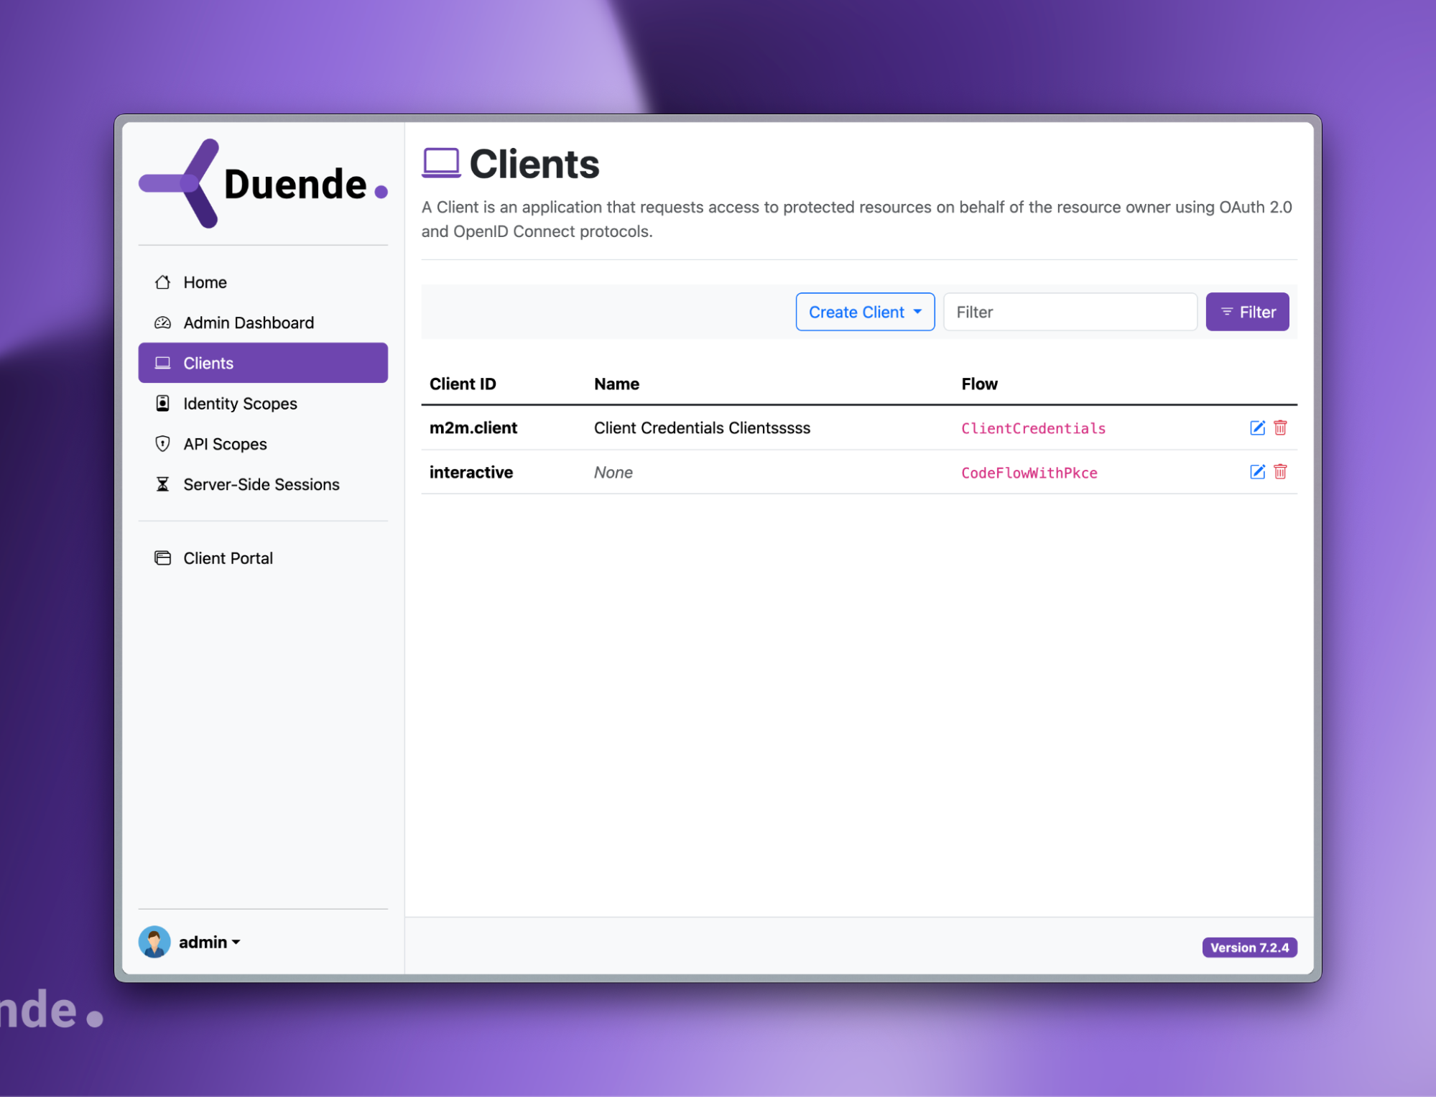Delete the m2m.client row trash icon
Viewport: 1436px width, 1097px height.
click(x=1280, y=428)
